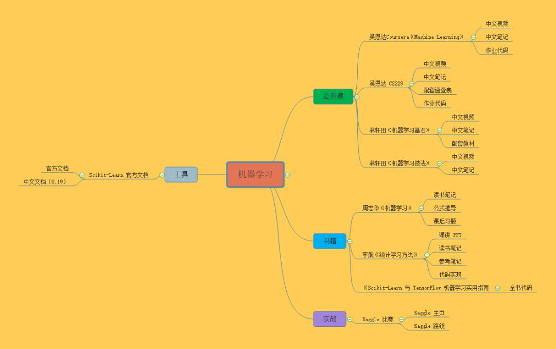Open the 官方文档 subtopic

coord(57,168)
